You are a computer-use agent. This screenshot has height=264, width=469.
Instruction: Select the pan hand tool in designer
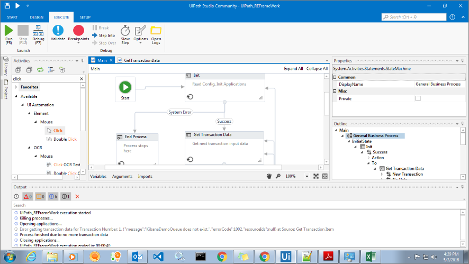(269, 176)
